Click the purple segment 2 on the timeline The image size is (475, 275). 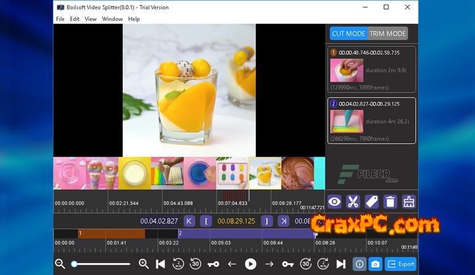(244, 234)
